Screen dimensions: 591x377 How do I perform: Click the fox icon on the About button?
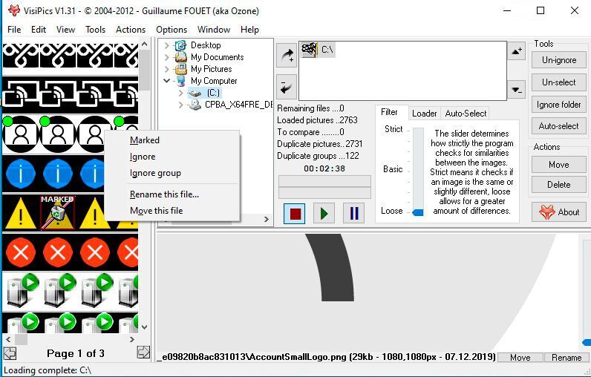[x=546, y=212]
